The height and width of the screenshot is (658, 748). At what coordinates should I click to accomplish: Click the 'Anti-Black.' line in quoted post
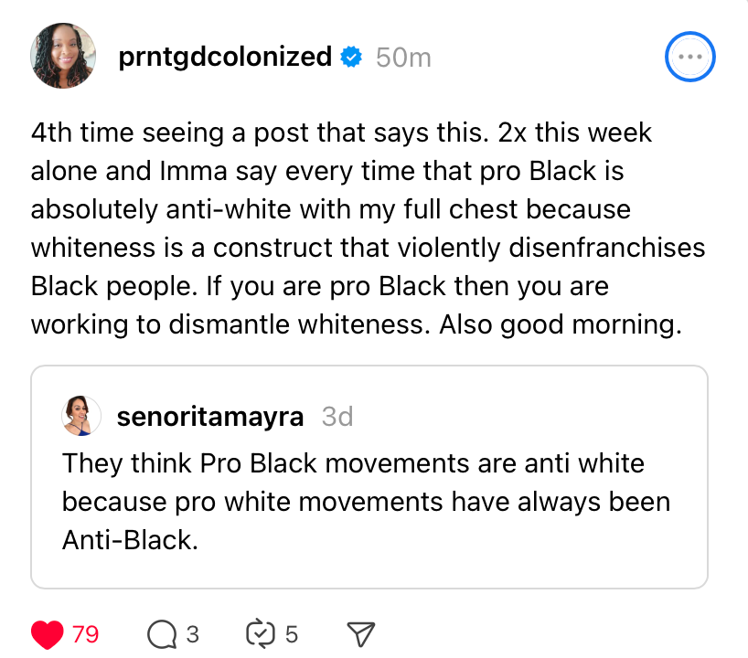130,540
